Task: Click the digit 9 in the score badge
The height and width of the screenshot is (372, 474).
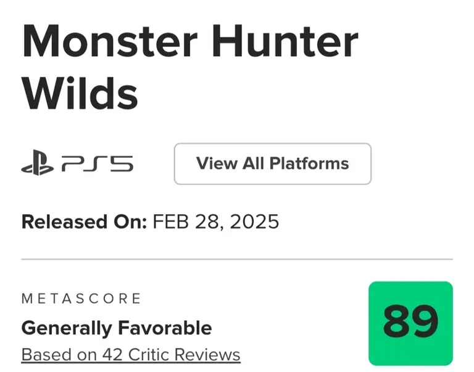Action: [x=425, y=323]
